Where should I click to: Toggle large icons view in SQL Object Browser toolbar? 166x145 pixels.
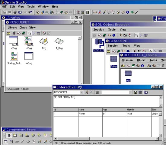point(137,35)
